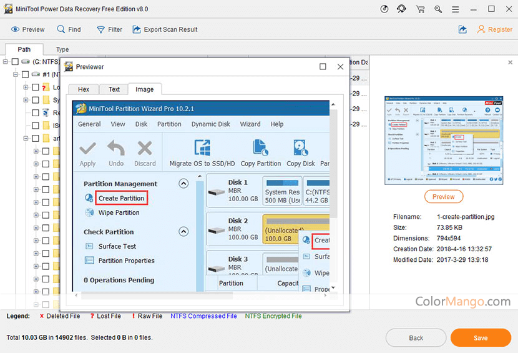This screenshot has height=353, width=518.
Task: Click Create Partition link
Action: pyautogui.click(x=121, y=198)
